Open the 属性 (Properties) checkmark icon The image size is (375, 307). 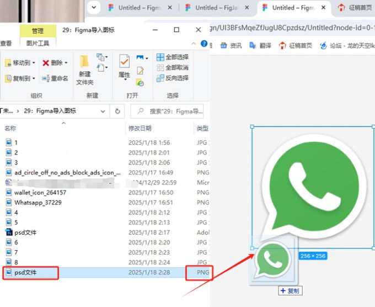point(125,61)
